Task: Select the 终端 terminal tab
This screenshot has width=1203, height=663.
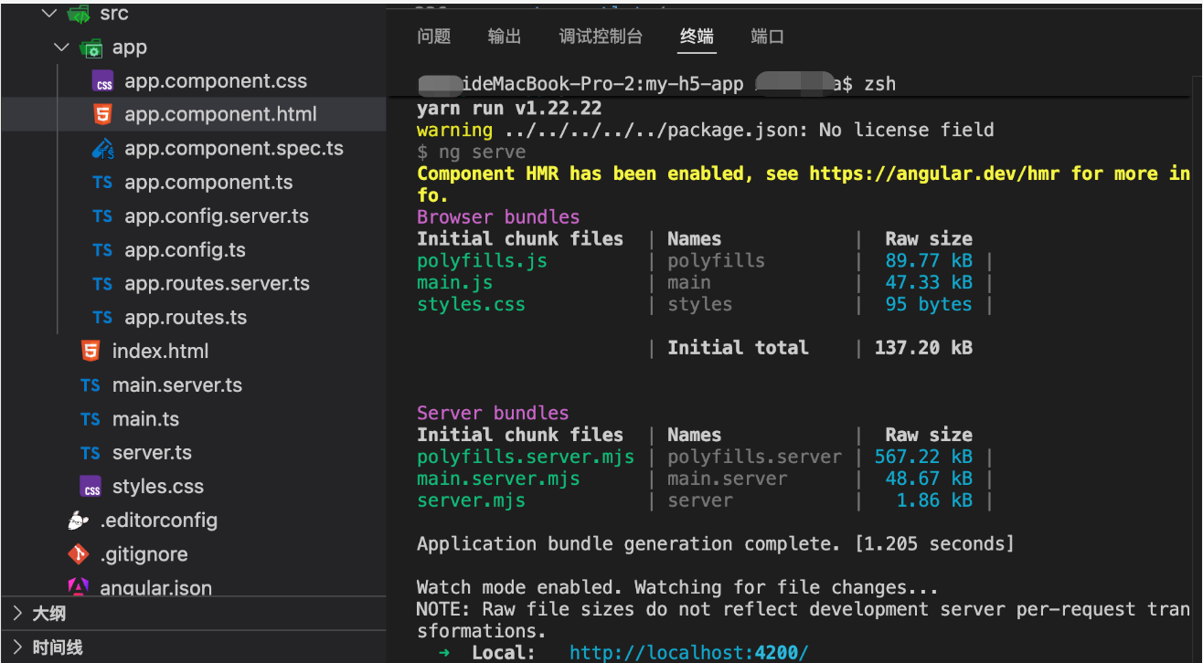Action: tap(697, 37)
